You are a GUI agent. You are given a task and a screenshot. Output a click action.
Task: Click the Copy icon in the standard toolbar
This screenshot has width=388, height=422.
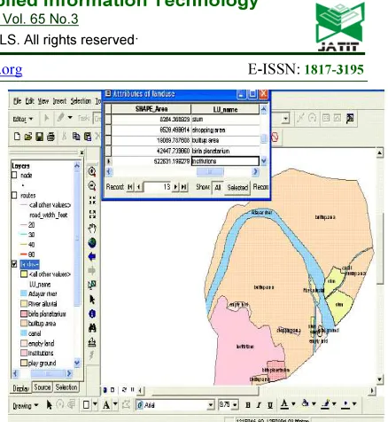[76, 137]
